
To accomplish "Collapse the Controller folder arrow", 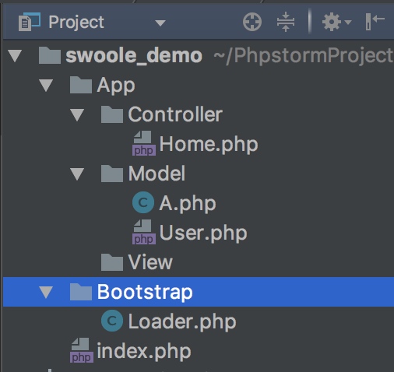I will tap(77, 114).
